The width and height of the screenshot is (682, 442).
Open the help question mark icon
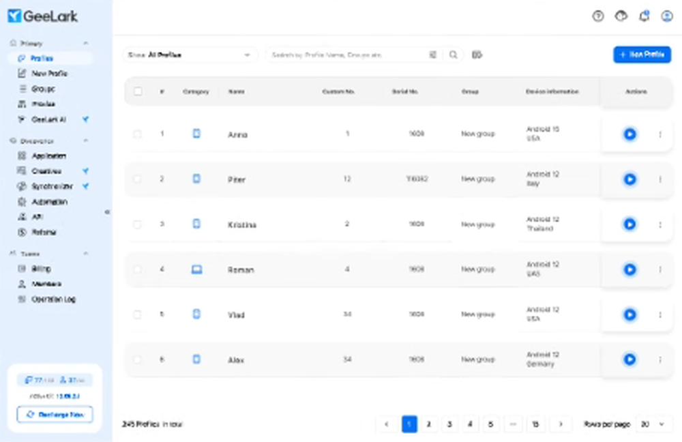pyautogui.click(x=598, y=17)
